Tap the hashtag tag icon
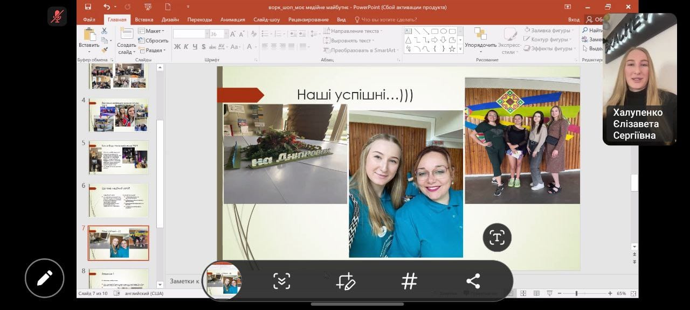Viewport: 690px width, 310px height. pyautogui.click(x=409, y=281)
